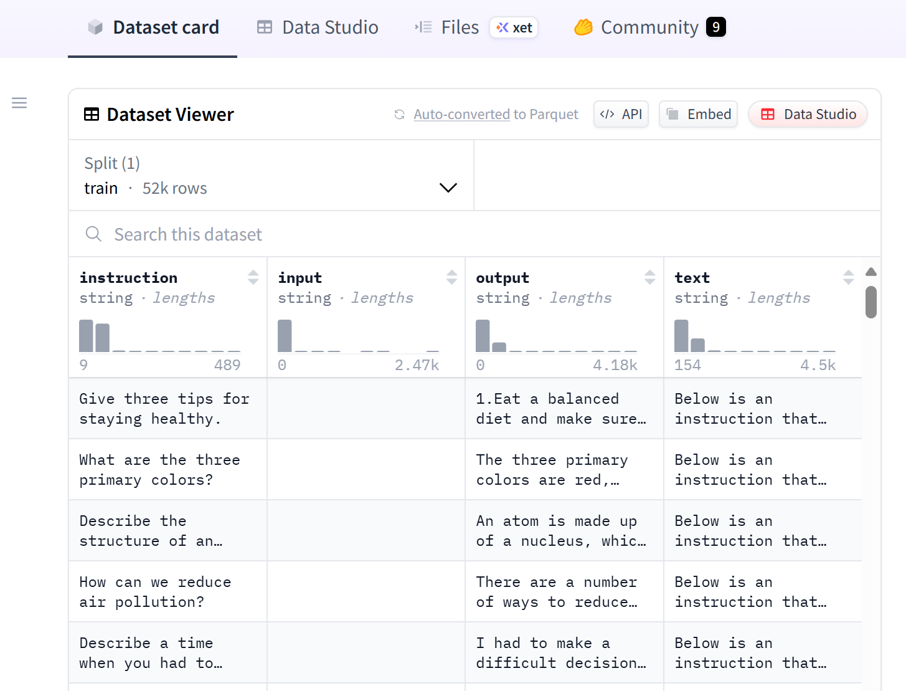Click the Dataset card cube icon
Viewport: 906px width, 691px height.
(x=95, y=27)
